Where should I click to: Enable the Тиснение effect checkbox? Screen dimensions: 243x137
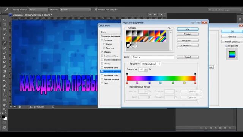[102, 40]
